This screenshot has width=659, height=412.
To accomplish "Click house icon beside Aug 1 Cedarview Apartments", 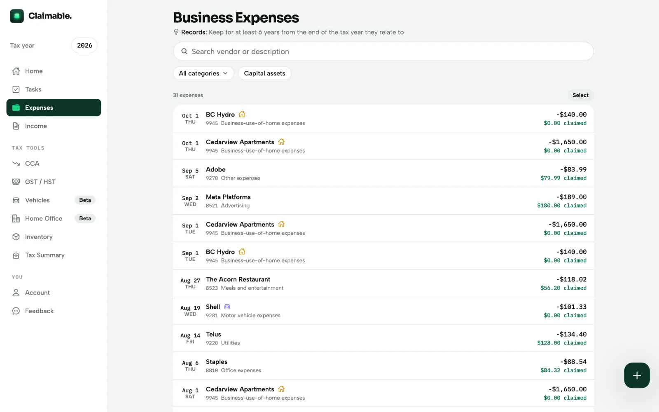I will (281, 389).
